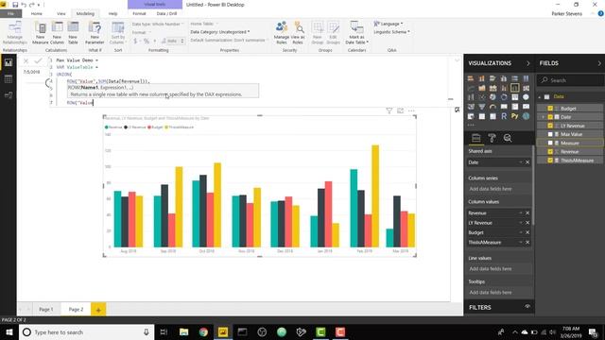Open the Home ribbon tab

click(36, 13)
